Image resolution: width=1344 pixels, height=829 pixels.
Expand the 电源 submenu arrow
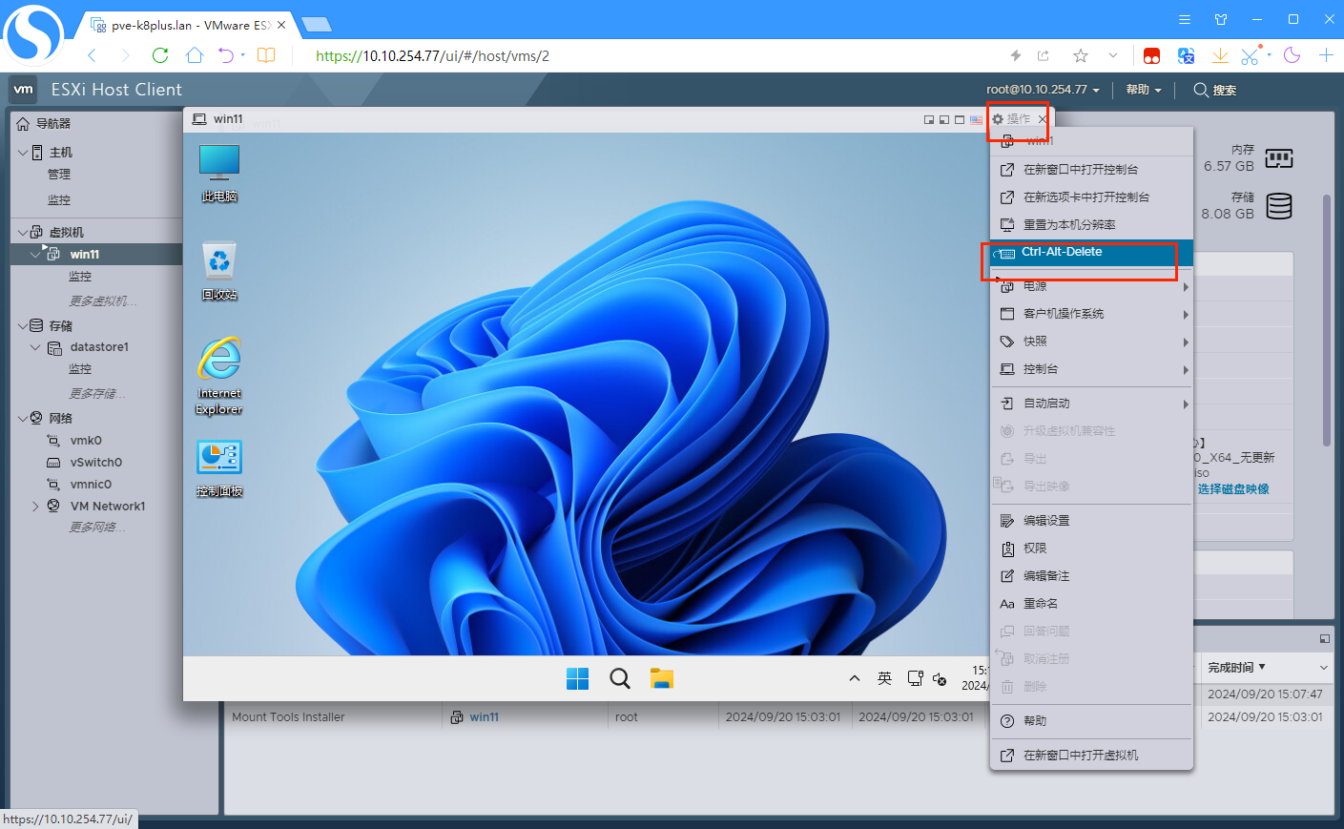(1186, 287)
